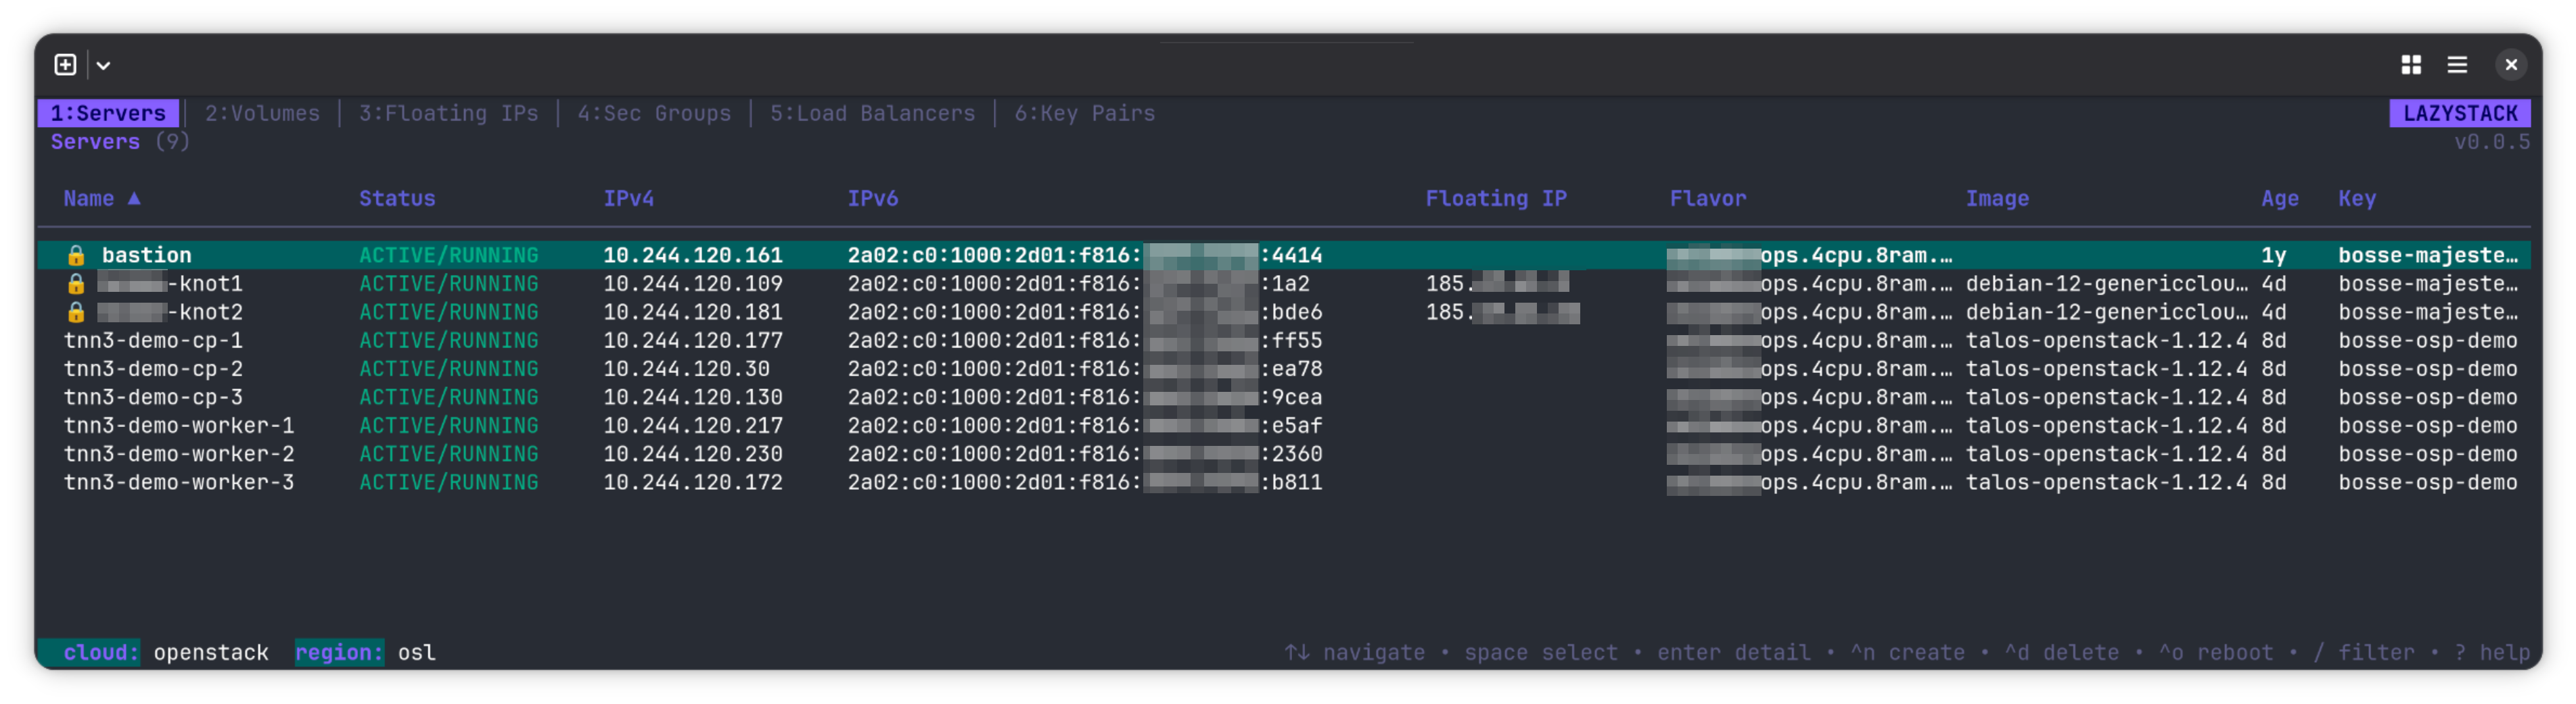Click the Flavor column header
The height and width of the screenshot is (704, 2576).
pos(1708,198)
